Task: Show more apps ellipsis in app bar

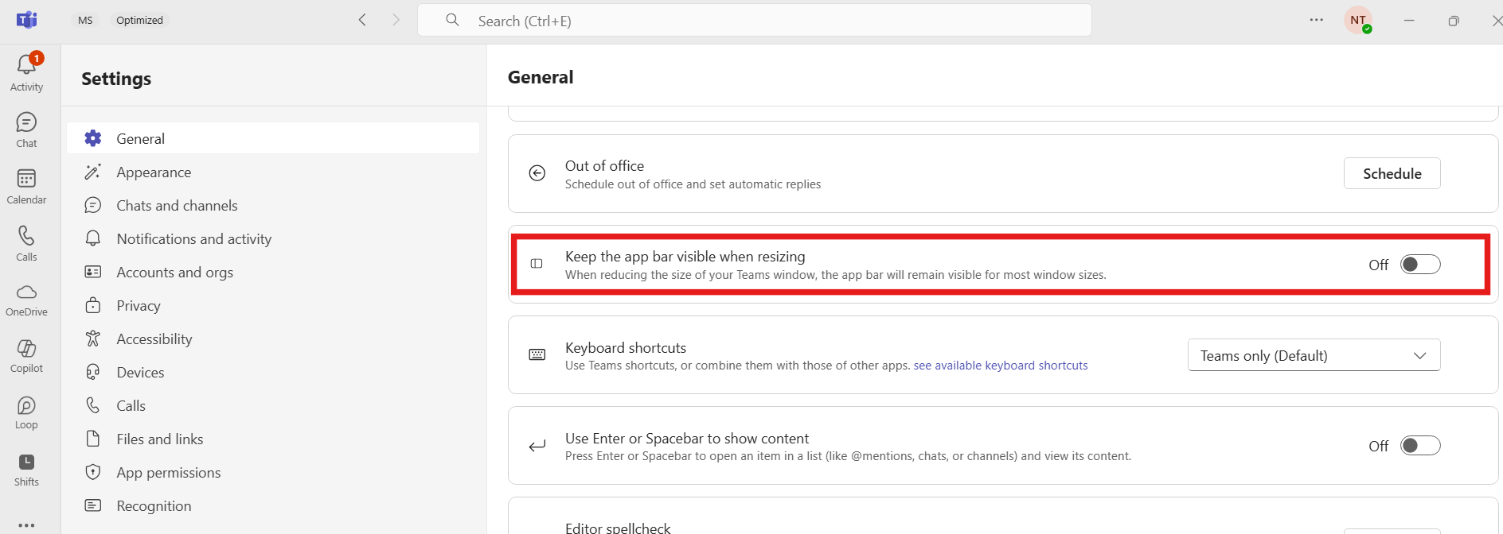Action: click(26, 524)
